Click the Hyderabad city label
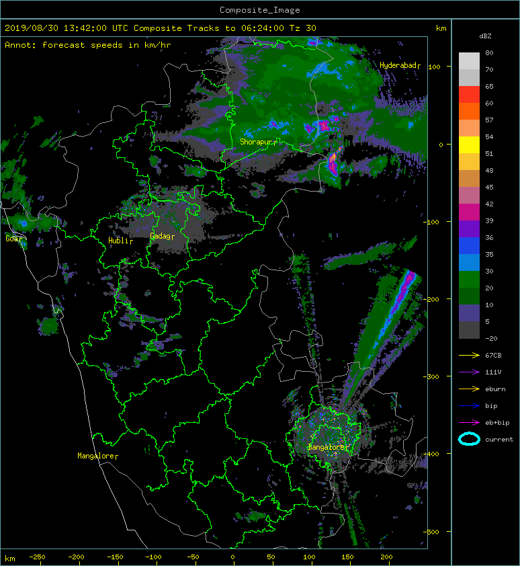This screenshot has height=566, width=520. (400, 65)
